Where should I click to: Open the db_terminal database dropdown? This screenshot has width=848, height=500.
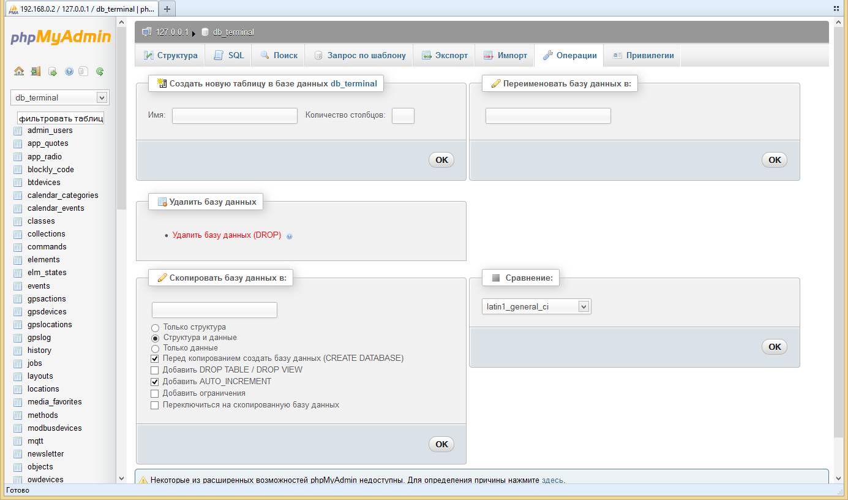(x=59, y=97)
